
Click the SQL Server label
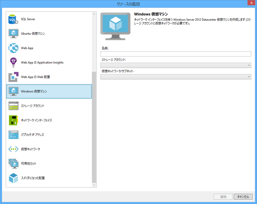28,19
